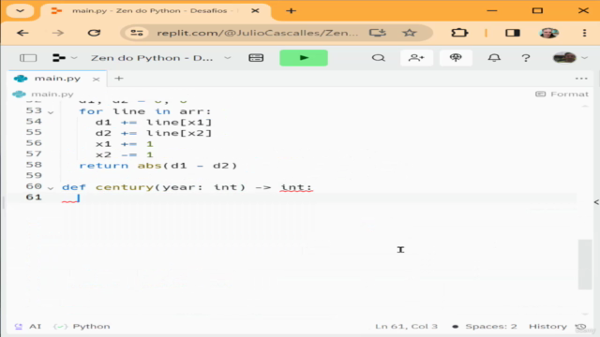Open browser extensions puzzle icon
Viewport: 600px width, 337px height.
459,33
